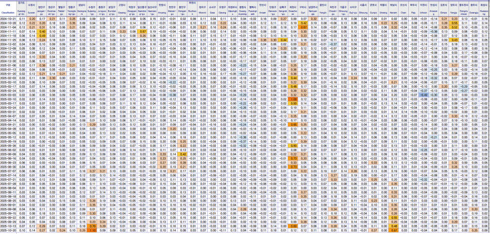The image size is (490, 234).
Task: Select the 2025-10-13 row label
Action: click(9, 225)
